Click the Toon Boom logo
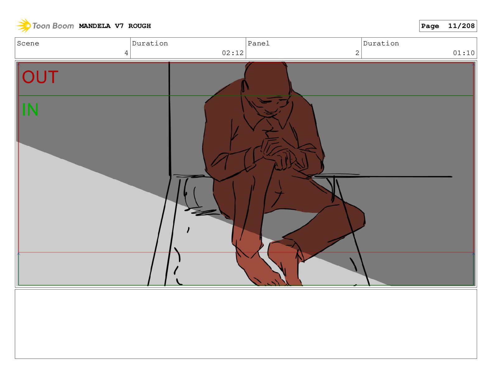The image size is (492, 381). coord(45,26)
